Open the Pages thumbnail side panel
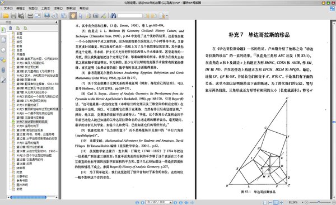The height and width of the screenshot is (205, 336). [x=3, y=40]
